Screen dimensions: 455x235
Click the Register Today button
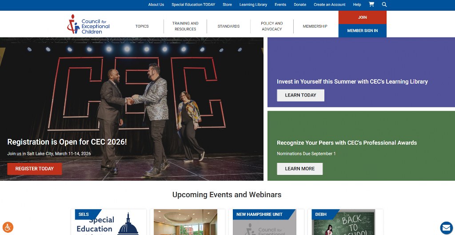pos(35,169)
